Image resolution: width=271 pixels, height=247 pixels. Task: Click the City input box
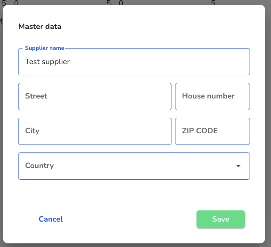click(x=95, y=131)
